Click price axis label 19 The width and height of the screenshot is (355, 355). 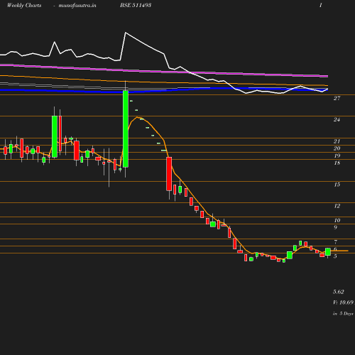pos(337,155)
